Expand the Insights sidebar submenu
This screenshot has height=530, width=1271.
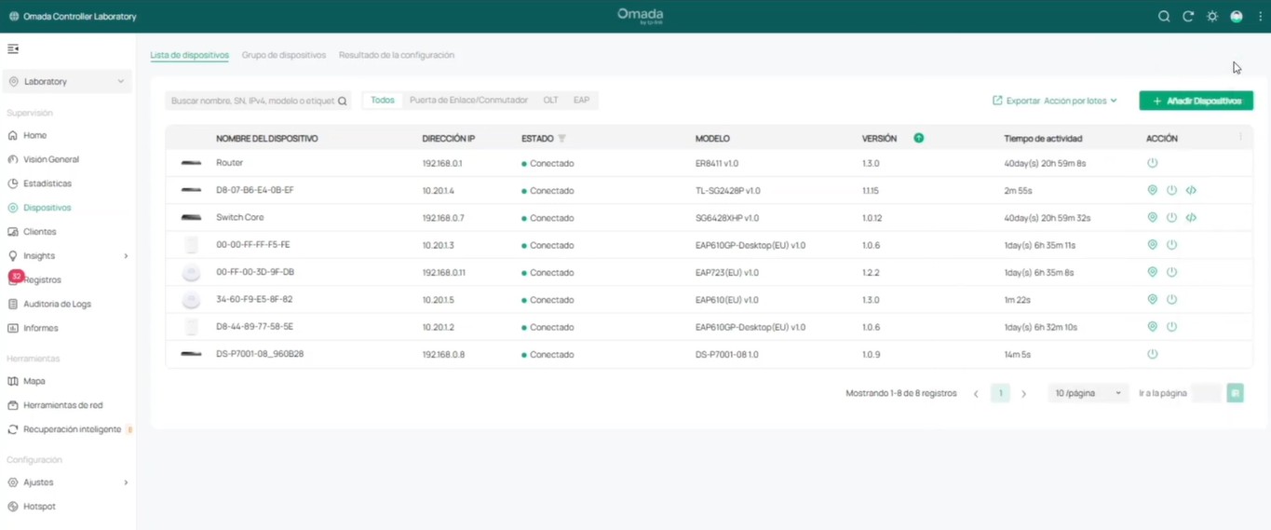pyautogui.click(x=126, y=256)
